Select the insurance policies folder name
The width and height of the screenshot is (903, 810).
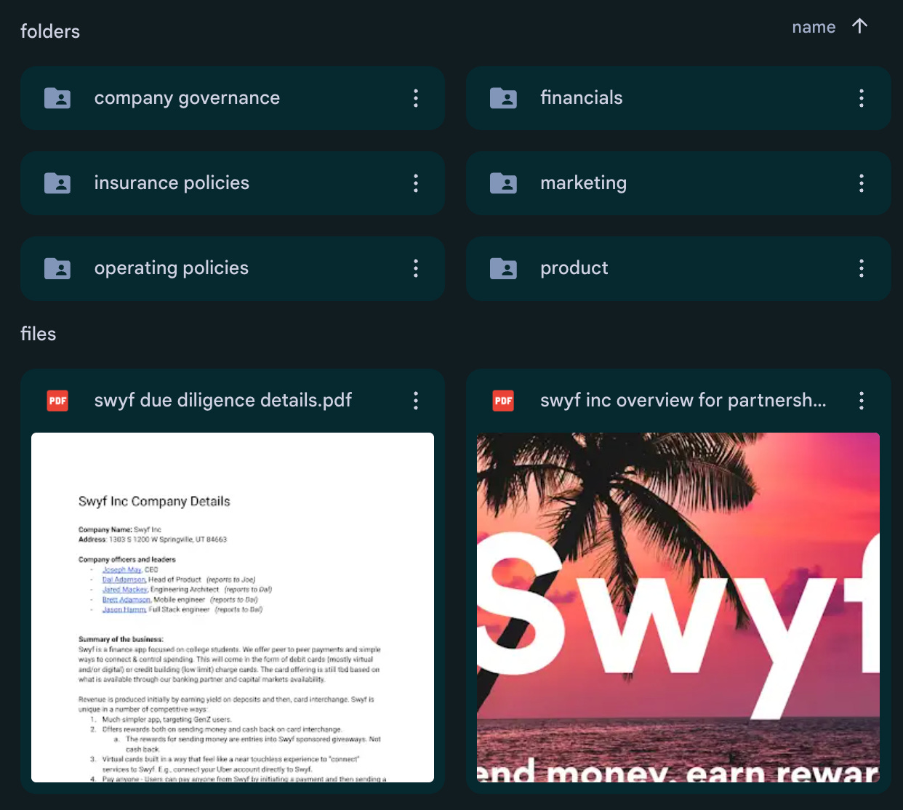click(x=172, y=183)
